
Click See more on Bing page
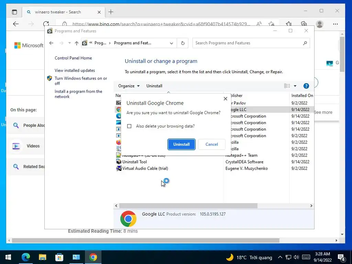click(x=323, y=112)
